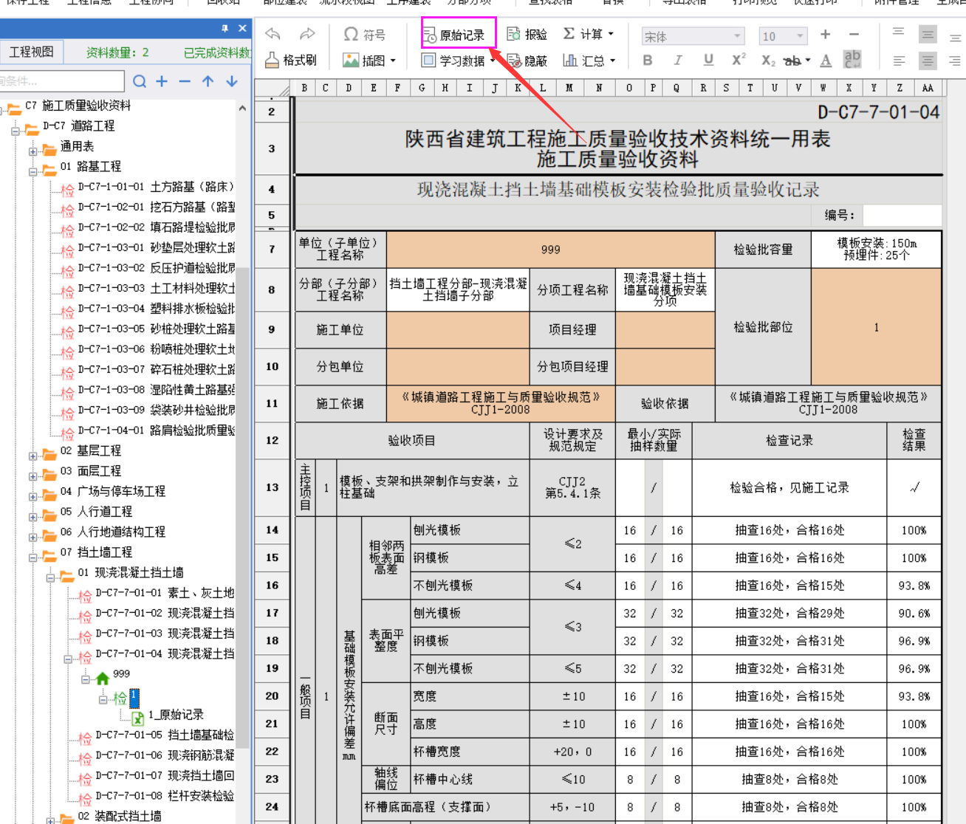Pick the font color A button
Image resolution: width=966 pixels, height=824 pixels.
point(826,61)
